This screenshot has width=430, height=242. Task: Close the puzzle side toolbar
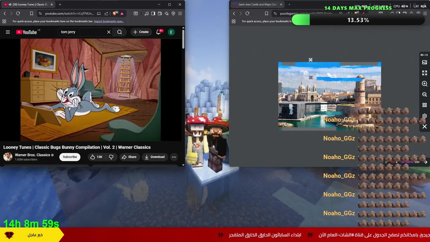[x=425, y=127]
